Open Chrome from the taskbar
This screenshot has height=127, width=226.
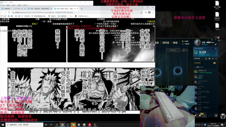[x=62, y=125]
